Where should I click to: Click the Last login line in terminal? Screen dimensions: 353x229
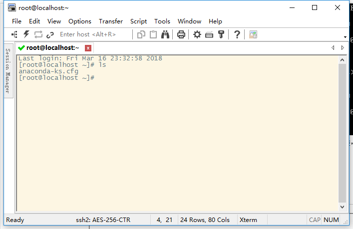pyautogui.click(x=90, y=58)
